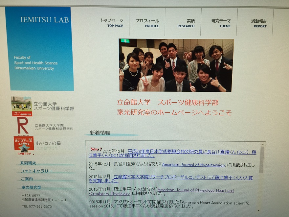This screenshot has height=217, width=289.
Task: Select the 研究テーマ THEME menu item
Action: tap(221, 23)
